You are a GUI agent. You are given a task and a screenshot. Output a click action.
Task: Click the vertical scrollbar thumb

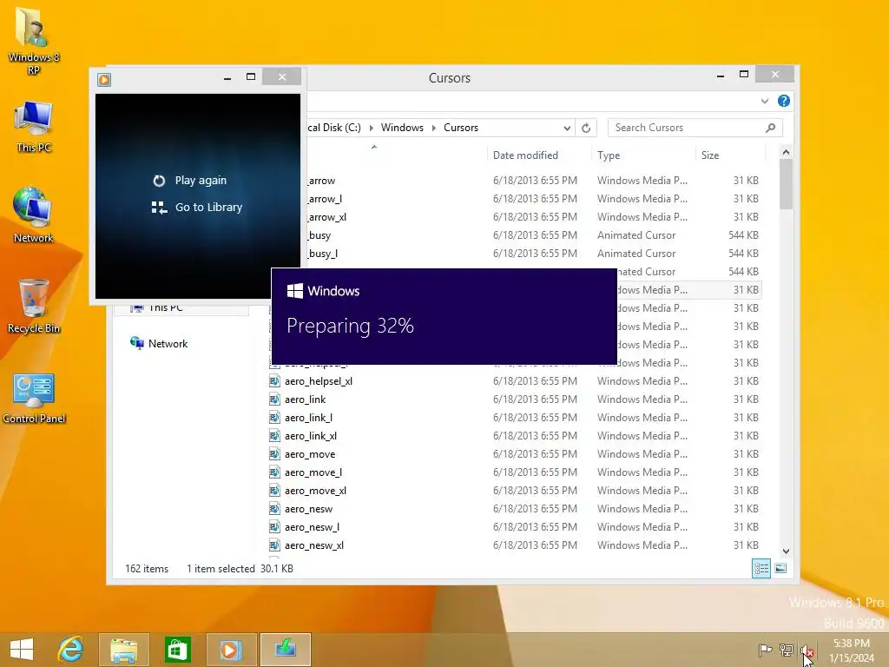coord(786,184)
